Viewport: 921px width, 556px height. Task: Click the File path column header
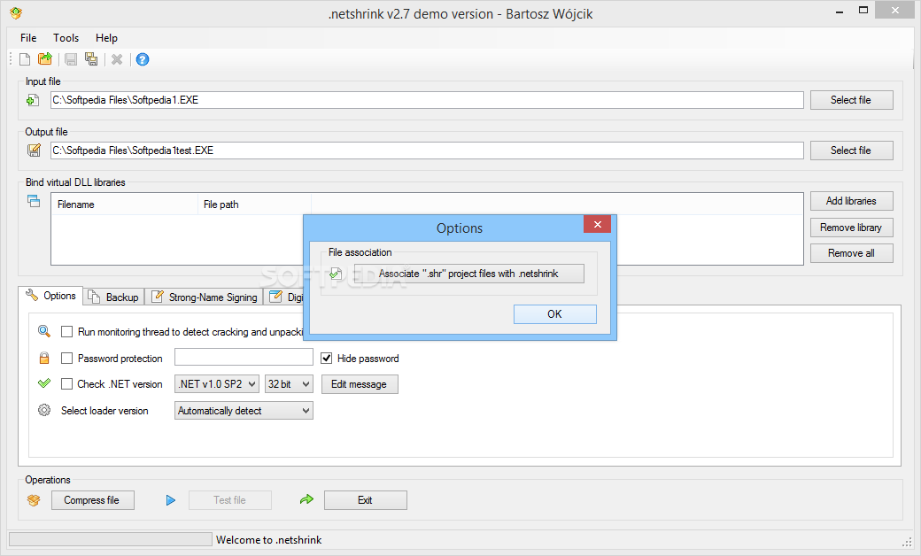point(254,205)
